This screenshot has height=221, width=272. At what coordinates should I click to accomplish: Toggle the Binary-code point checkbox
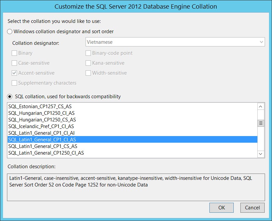coord(88,53)
